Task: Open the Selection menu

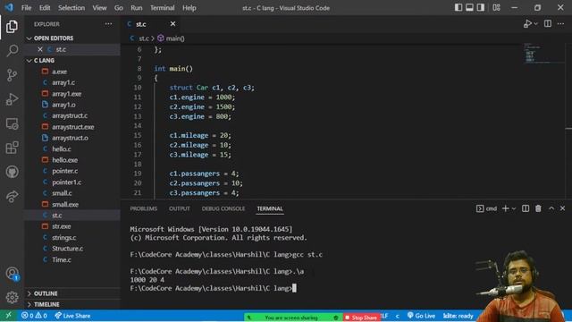Action: click(71, 8)
